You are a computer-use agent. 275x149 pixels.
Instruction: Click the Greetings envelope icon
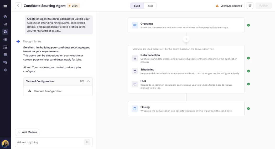pos(135,25)
